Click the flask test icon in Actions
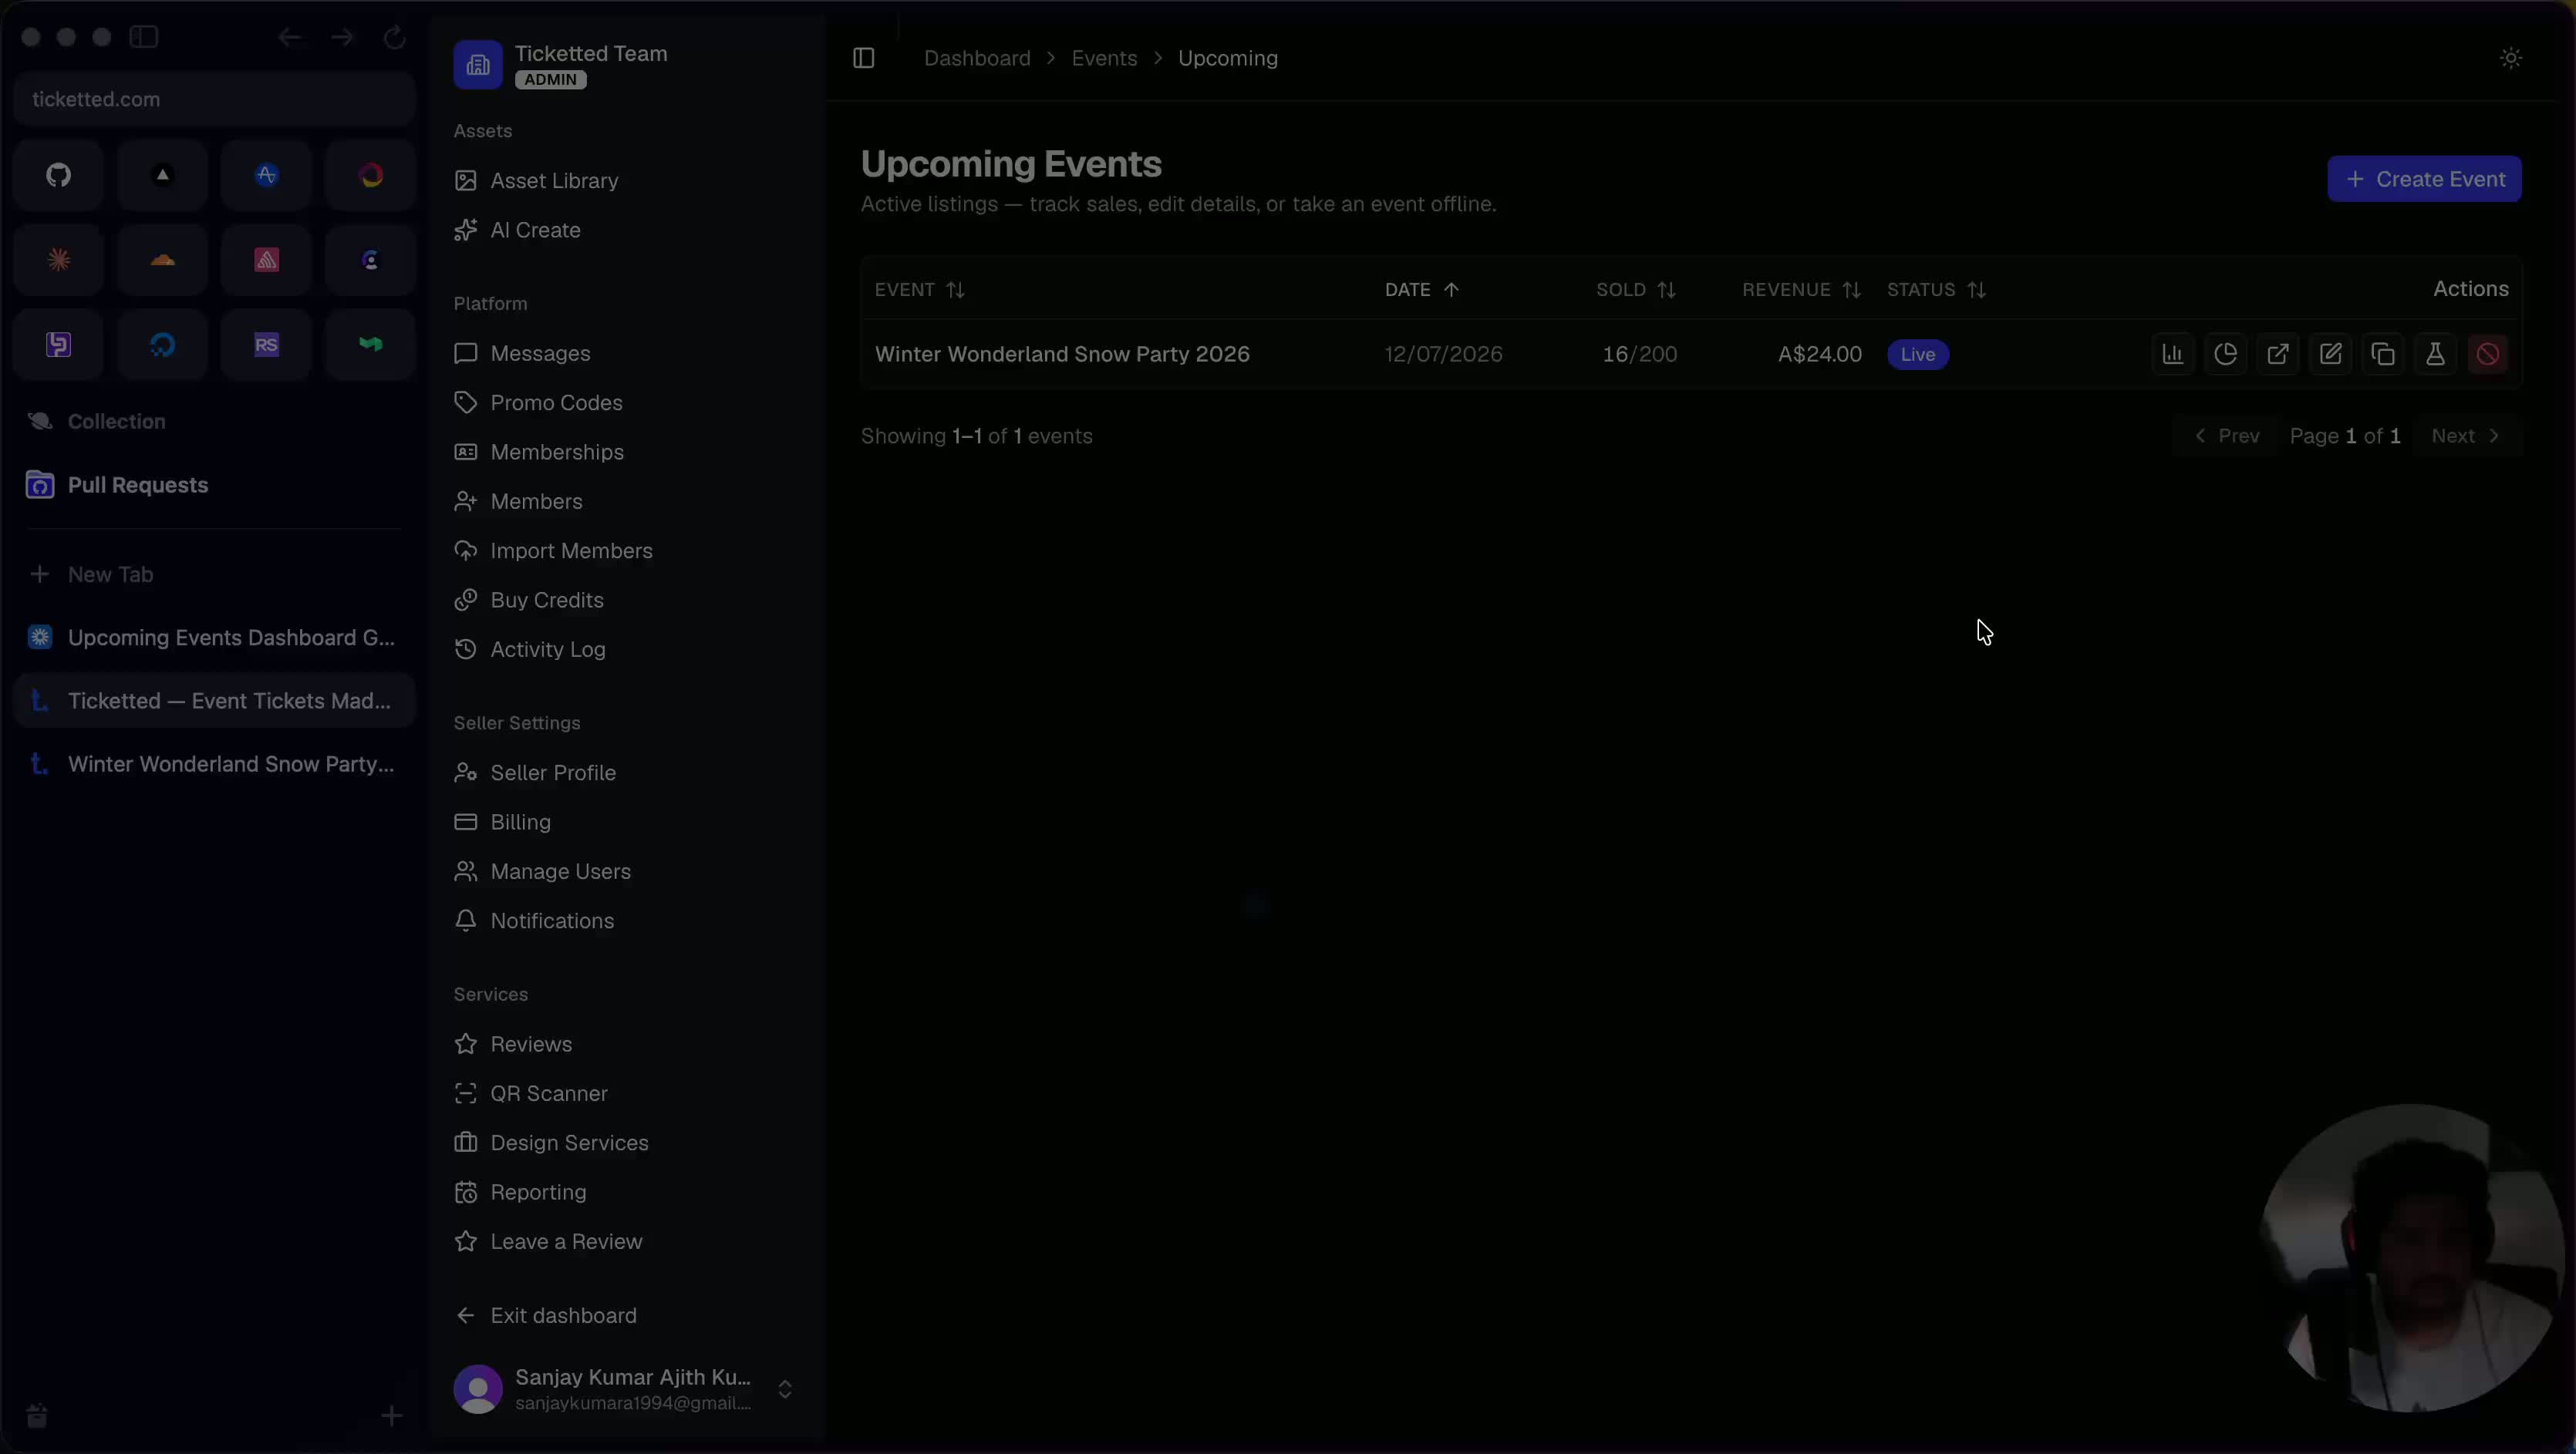2576x1454 pixels. pos(2435,354)
